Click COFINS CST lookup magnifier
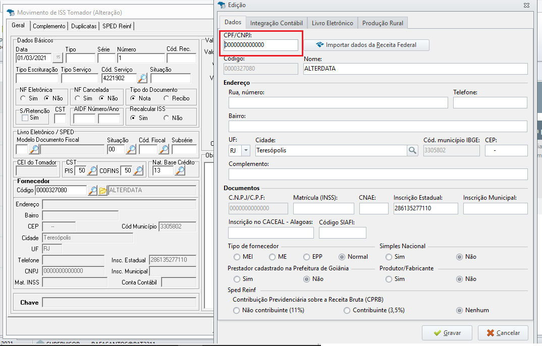This screenshot has width=542, height=346. 138,170
